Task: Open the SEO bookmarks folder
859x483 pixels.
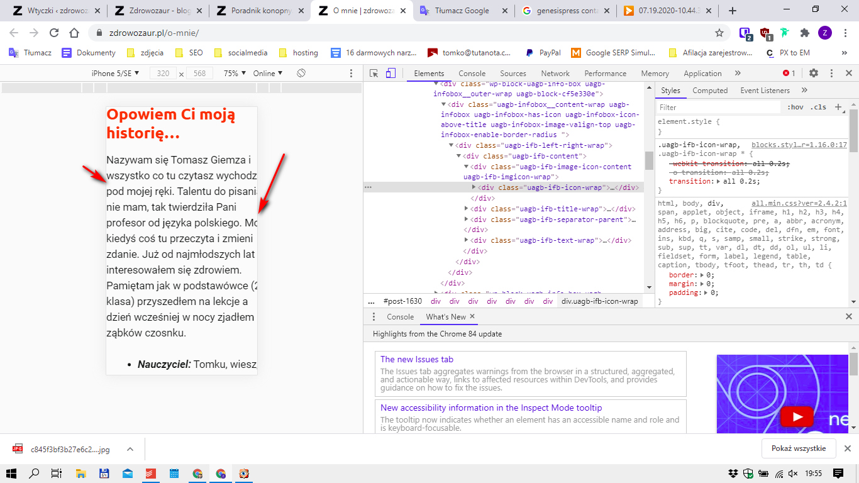Action: coord(189,53)
